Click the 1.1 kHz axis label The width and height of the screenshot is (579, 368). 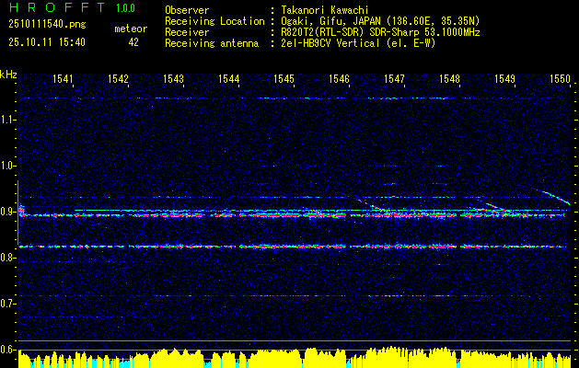(6, 120)
